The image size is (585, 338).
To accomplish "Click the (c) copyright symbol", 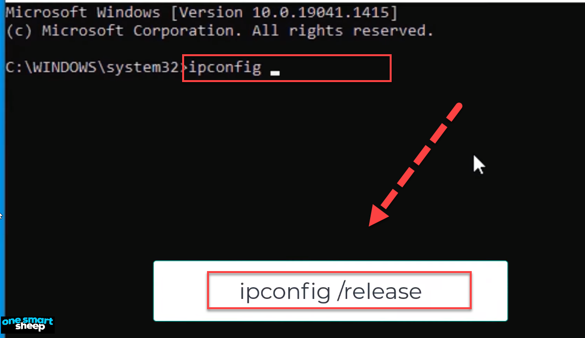I will [x=19, y=31].
